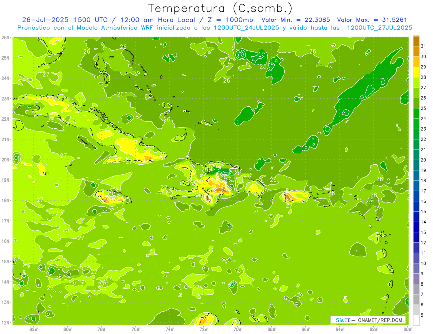The image size is (433, 334).
Task: Select the "1200UTC_24JUL2025" initialization time
Action: point(246,27)
